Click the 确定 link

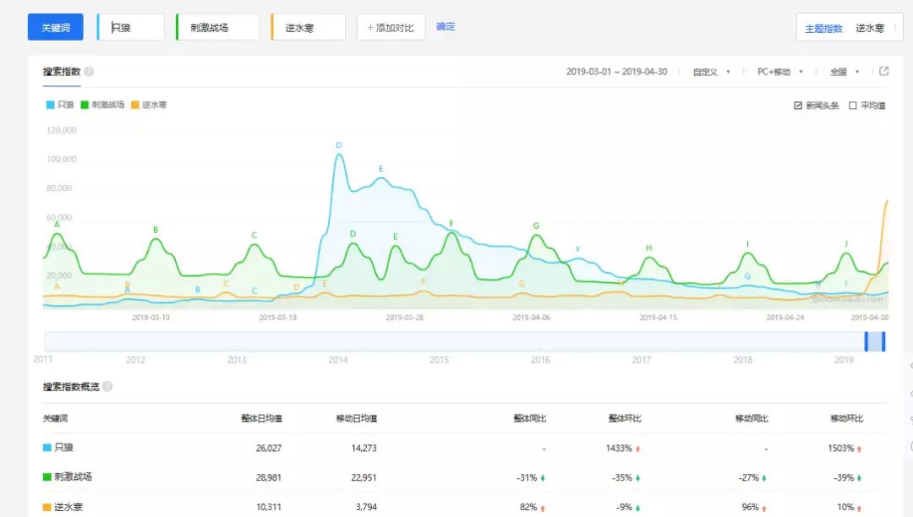446,27
